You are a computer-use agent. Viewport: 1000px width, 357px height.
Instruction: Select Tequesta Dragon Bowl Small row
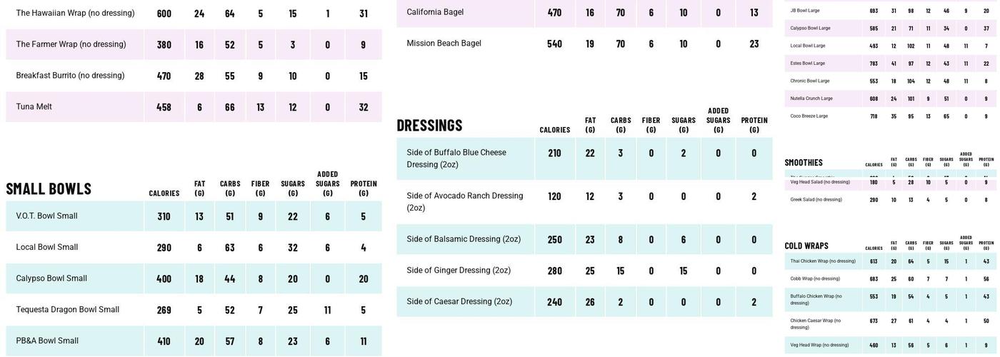tap(68, 310)
